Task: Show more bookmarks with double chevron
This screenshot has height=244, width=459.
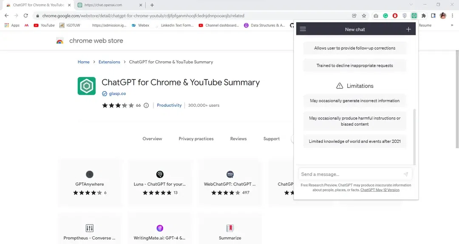Action: tap(452, 25)
